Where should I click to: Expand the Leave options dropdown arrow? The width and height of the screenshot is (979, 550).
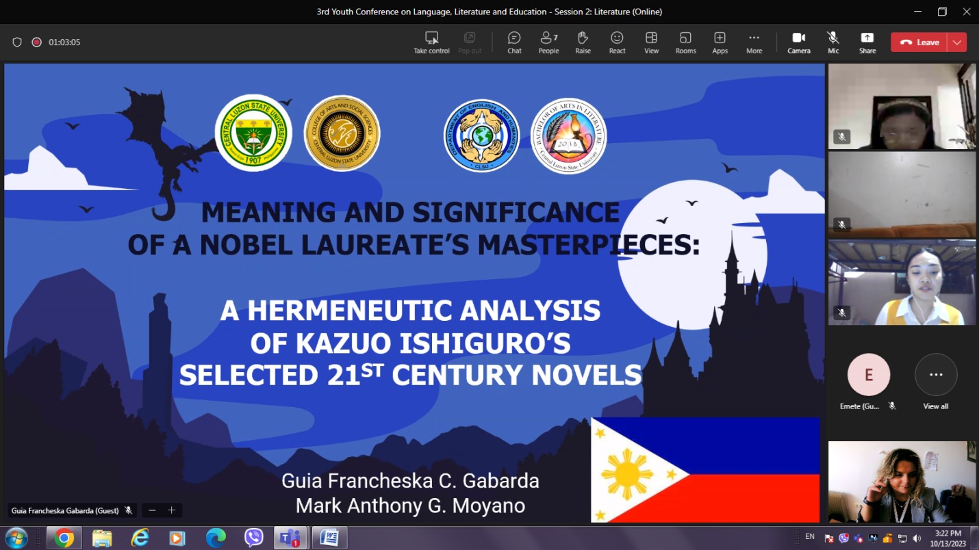pyautogui.click(x=956, y=42)
